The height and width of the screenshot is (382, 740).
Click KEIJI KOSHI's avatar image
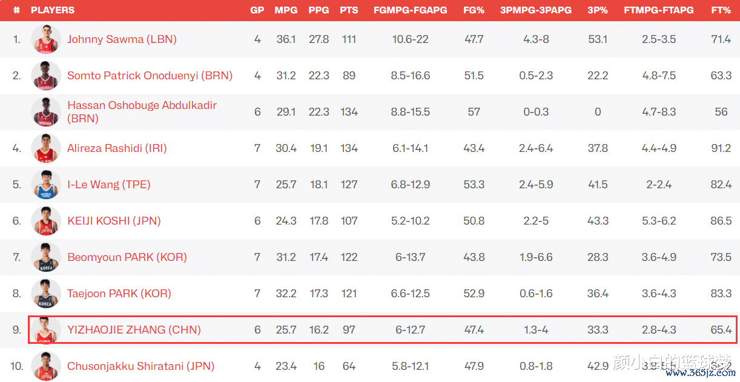pyautogui.click(x=46, y=221)
